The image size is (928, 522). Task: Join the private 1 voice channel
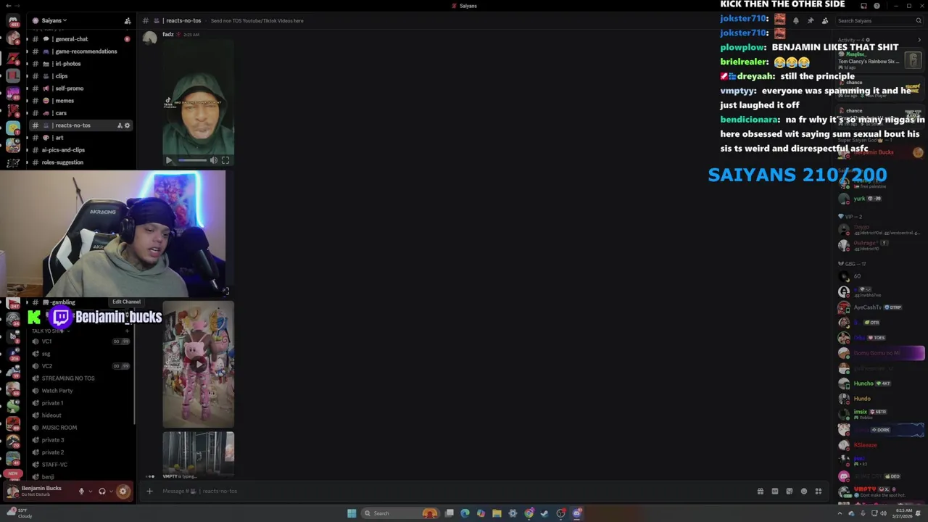(x=80, y=403)
